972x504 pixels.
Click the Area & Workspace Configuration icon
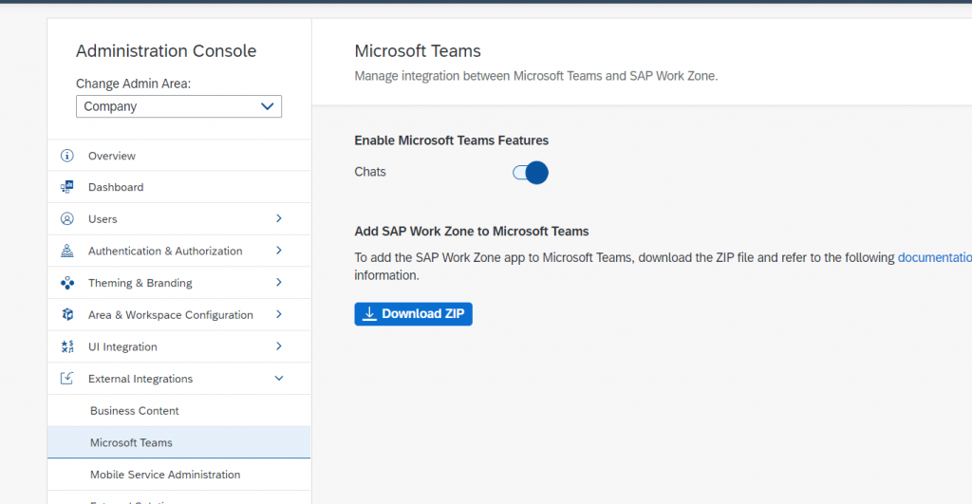coord(67,314)
